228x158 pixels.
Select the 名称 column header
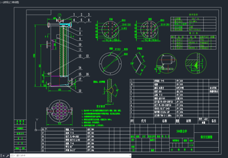point(164,121)
